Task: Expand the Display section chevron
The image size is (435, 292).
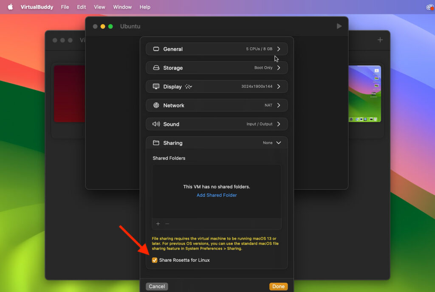Action: click(279, 87)
